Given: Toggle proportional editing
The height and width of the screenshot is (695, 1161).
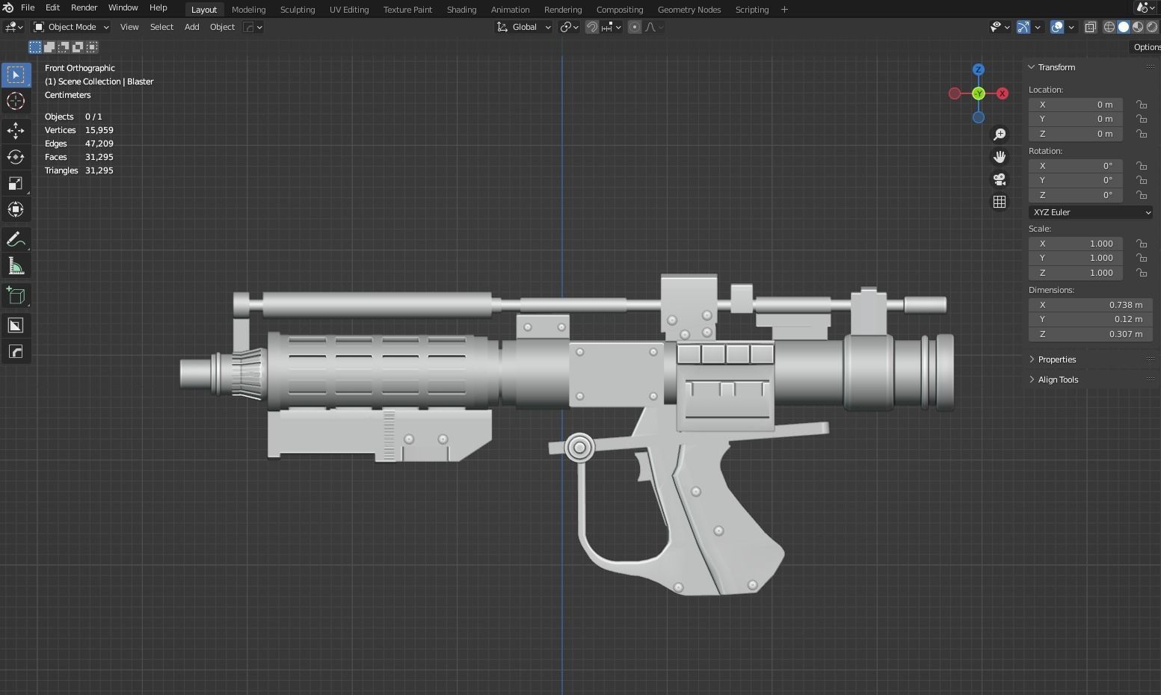Looking at the screenshot, I should [x=635, y=27].
